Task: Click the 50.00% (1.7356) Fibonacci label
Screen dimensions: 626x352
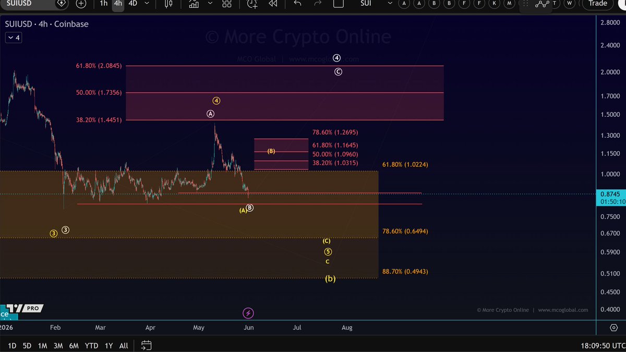Action: 99,92
